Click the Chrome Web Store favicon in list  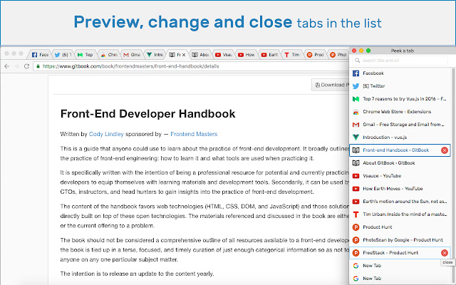point(356,112)
